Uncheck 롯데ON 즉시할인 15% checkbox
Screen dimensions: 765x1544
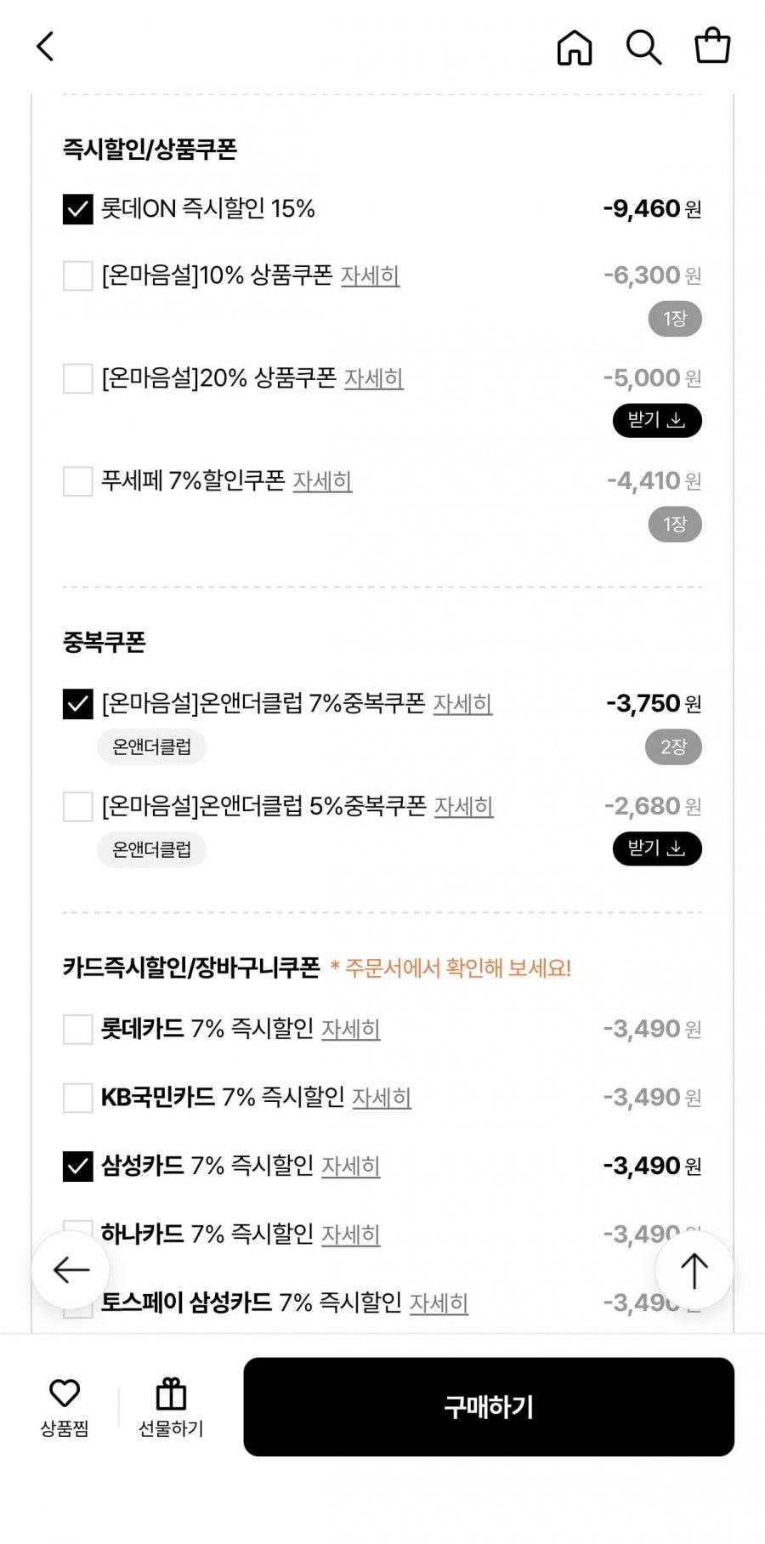[x=78, y=209]
